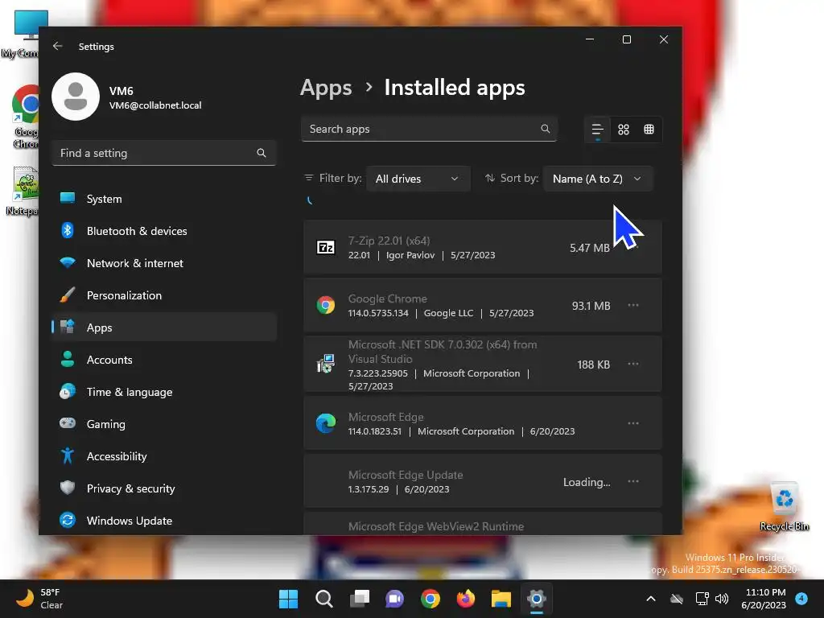Image resolution: width=824 pixels, height=618 pixels.
Task: Launch Firefox from the taskbar
Action: pos(466,599)
